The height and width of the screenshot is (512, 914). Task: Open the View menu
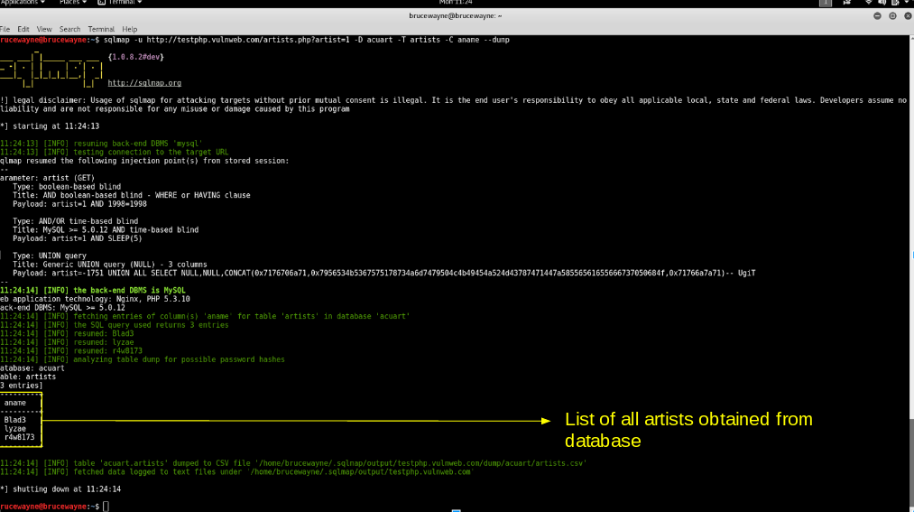44,29
